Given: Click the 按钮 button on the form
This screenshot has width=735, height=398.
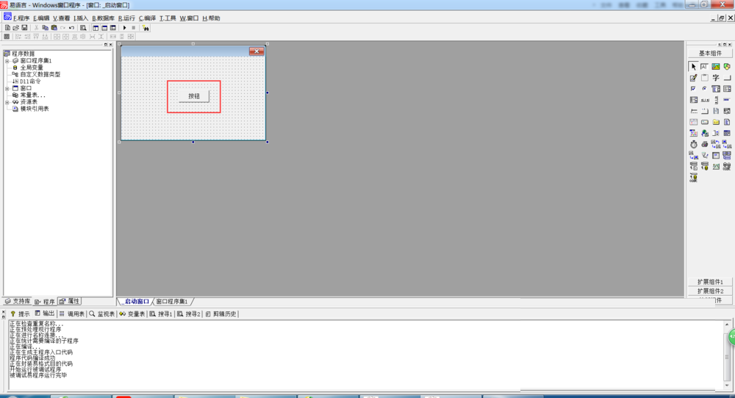Looking at the screenshot, I should 194,96.
